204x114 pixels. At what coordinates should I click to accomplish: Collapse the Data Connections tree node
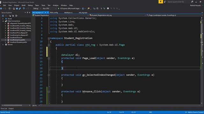pos(3,21)
